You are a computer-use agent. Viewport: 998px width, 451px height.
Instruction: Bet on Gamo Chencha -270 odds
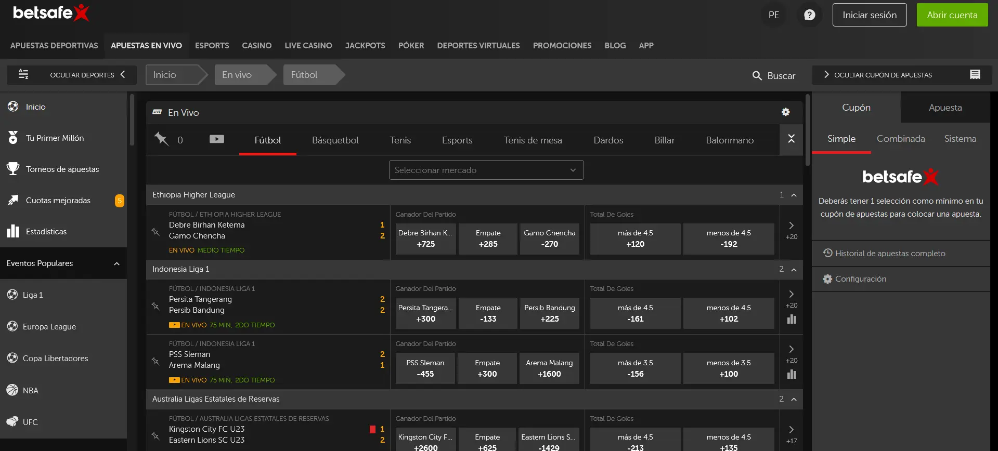549,239
